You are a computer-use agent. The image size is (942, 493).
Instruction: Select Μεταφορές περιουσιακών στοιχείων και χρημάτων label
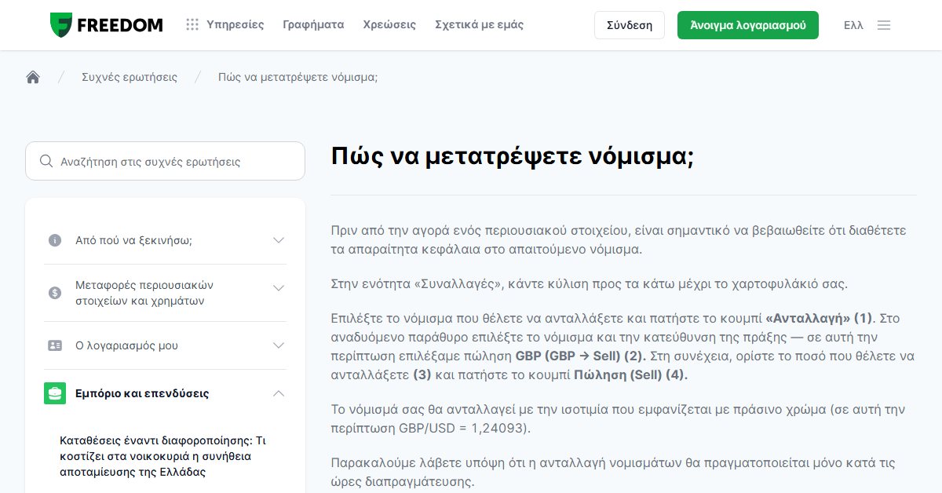coord(144,293)
